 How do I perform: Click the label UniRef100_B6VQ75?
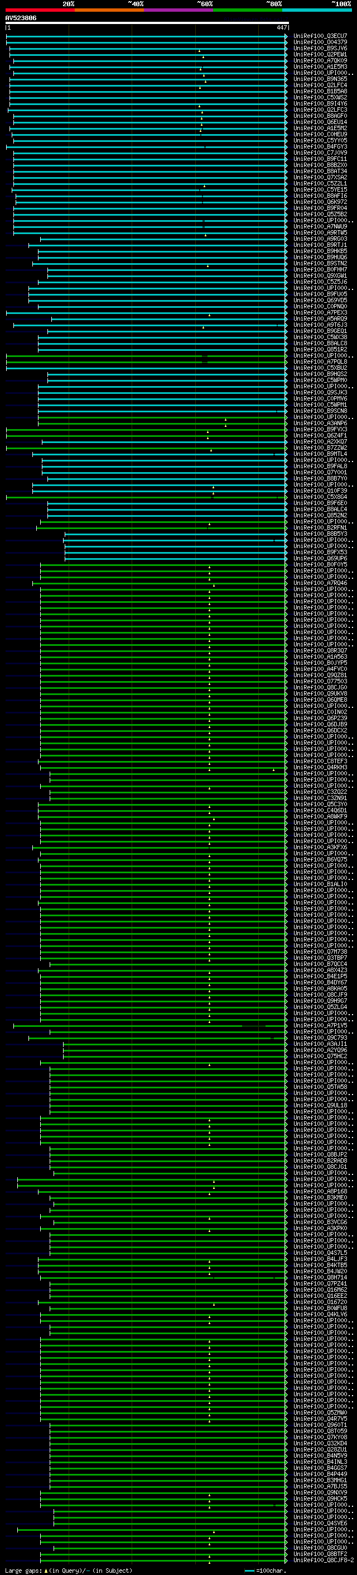[x=320, y=859]
